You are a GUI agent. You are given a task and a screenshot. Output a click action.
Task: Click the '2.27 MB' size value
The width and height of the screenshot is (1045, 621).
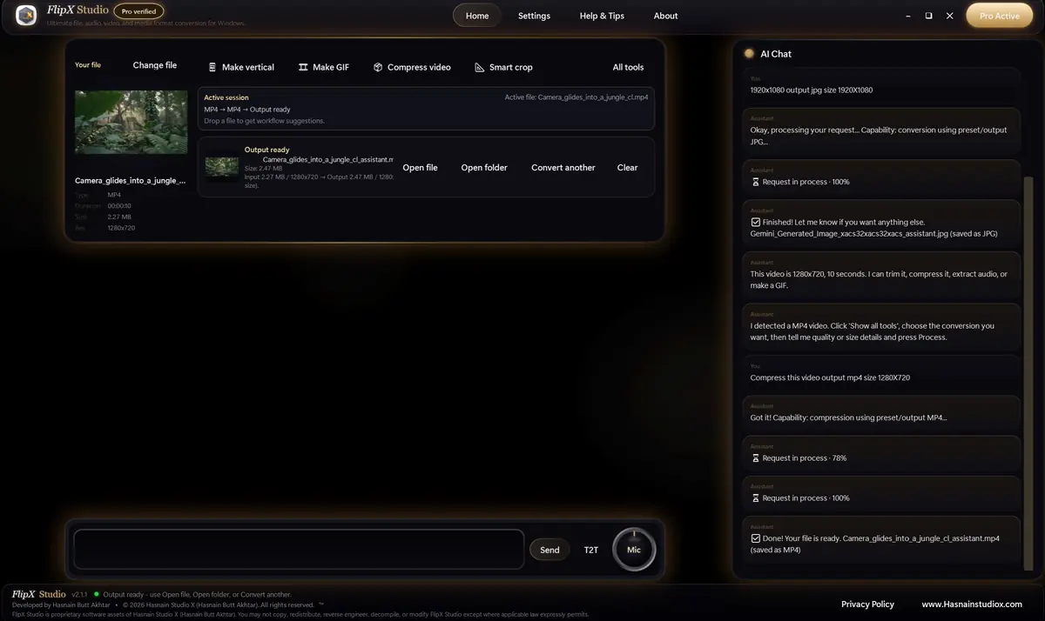[x=119, y=217]
